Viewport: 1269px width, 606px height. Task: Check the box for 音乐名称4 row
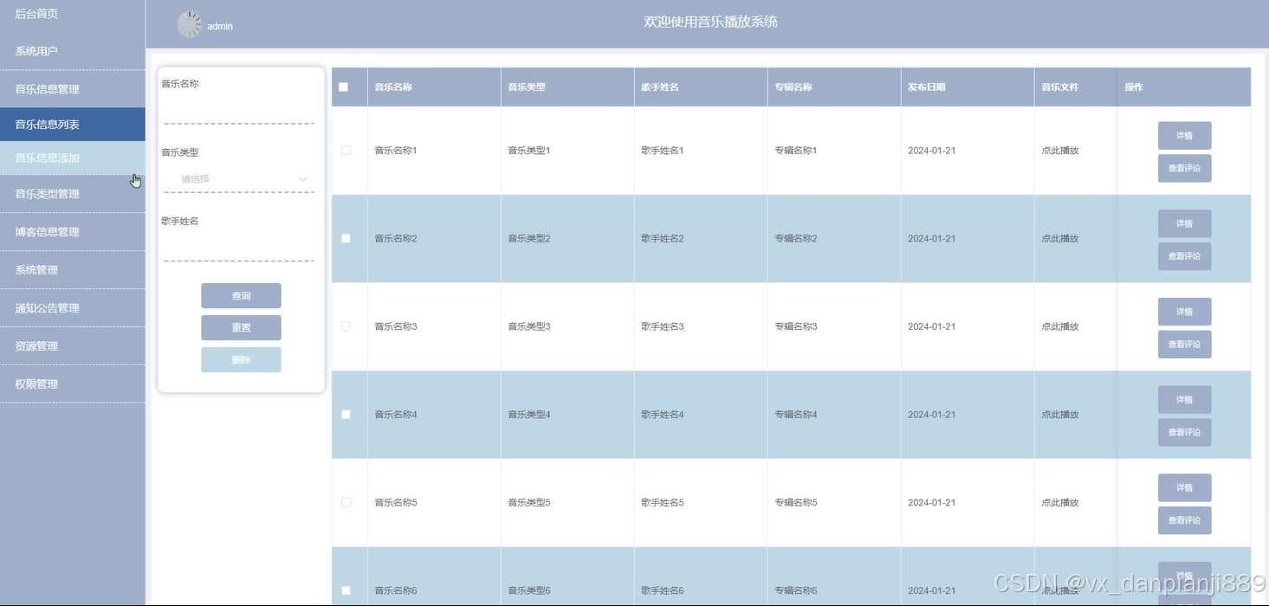point(346,414)
